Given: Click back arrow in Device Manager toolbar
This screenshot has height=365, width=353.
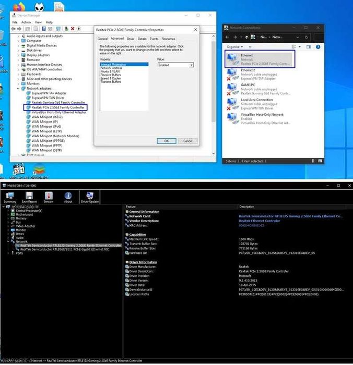Looking at the screenshot, I should 13,29.
